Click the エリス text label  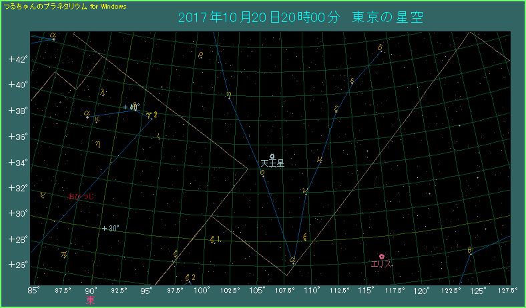point(382,264)
